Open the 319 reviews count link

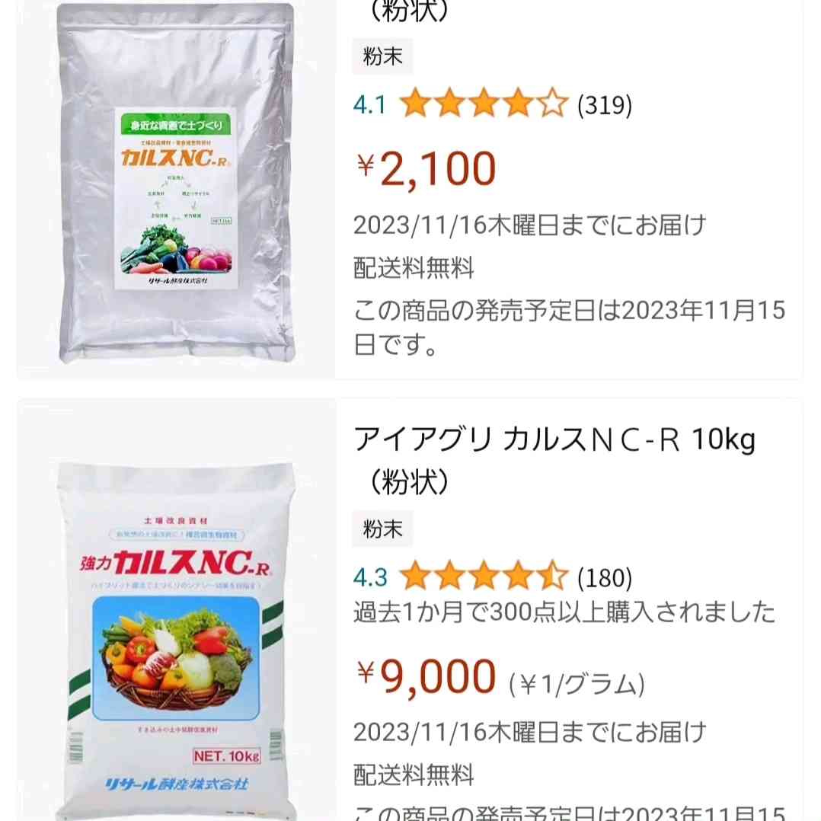[x=605, y=105]
